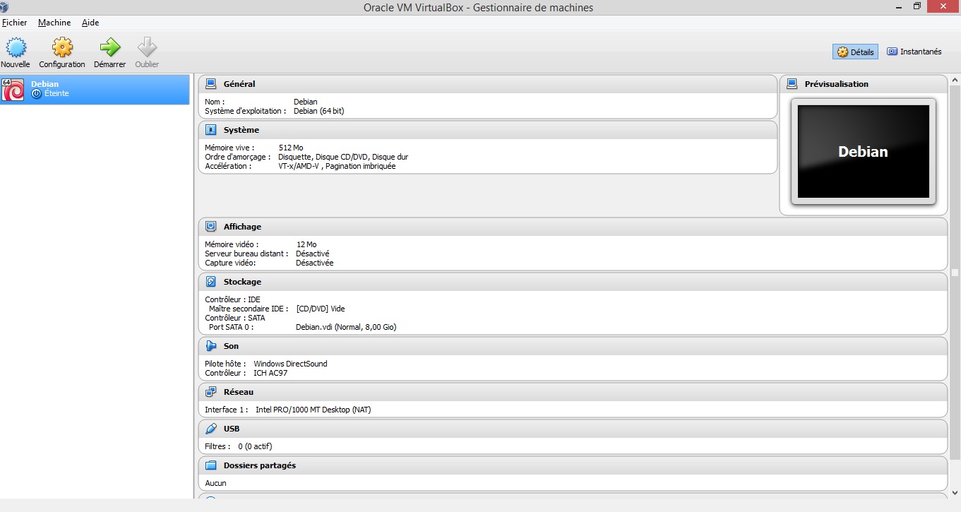Click the [CD/DVD] Vide entry
Image resolution: width=961 pixels, height=512 pixels.
pos(321,309)
